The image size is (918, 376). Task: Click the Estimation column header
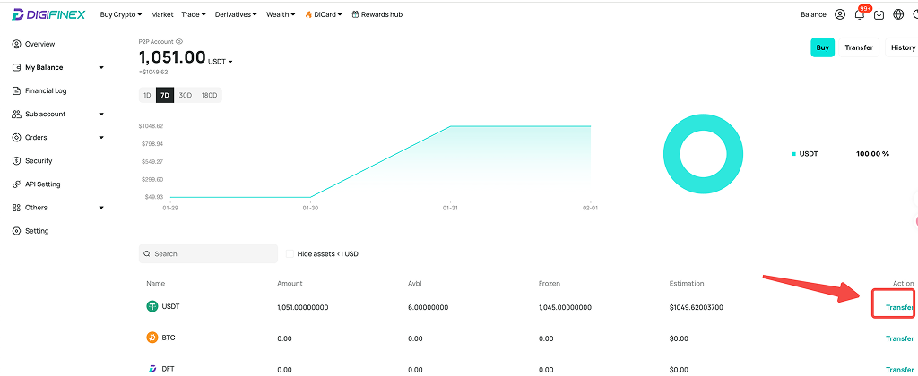[686, 283]
